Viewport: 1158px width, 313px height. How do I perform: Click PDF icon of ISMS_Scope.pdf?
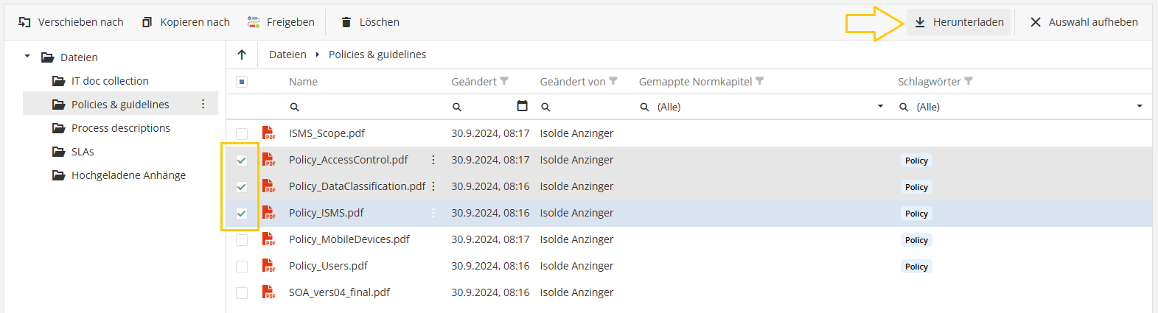[x=269, y=133]
